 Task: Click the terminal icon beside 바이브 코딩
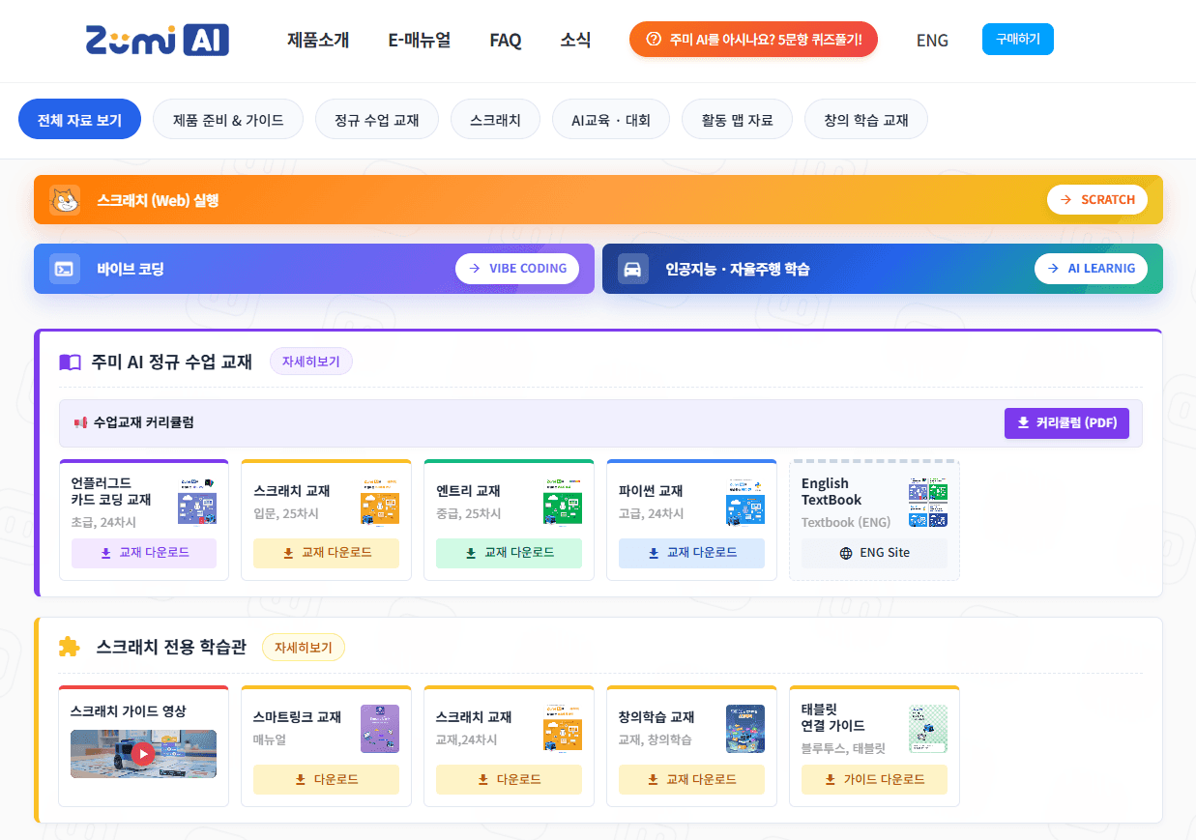[65, 269]
